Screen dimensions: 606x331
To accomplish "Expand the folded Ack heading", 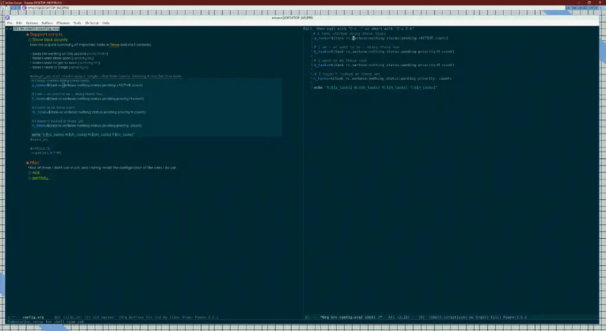I will (36, 173).
